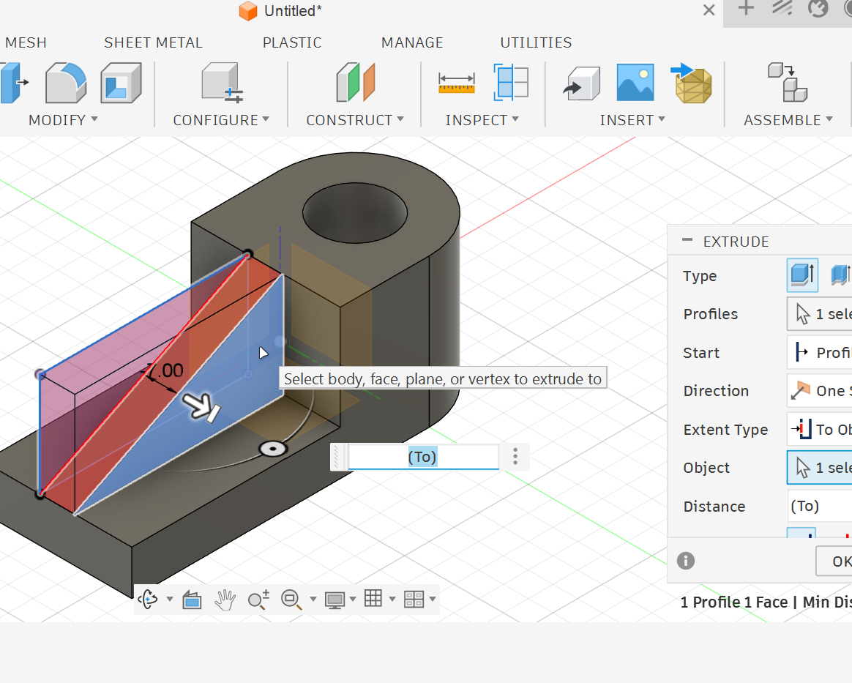Click the Insert Decal picture icon
Image resolution: width=852 pixels, height=683 pixels.
coord(635,83)
